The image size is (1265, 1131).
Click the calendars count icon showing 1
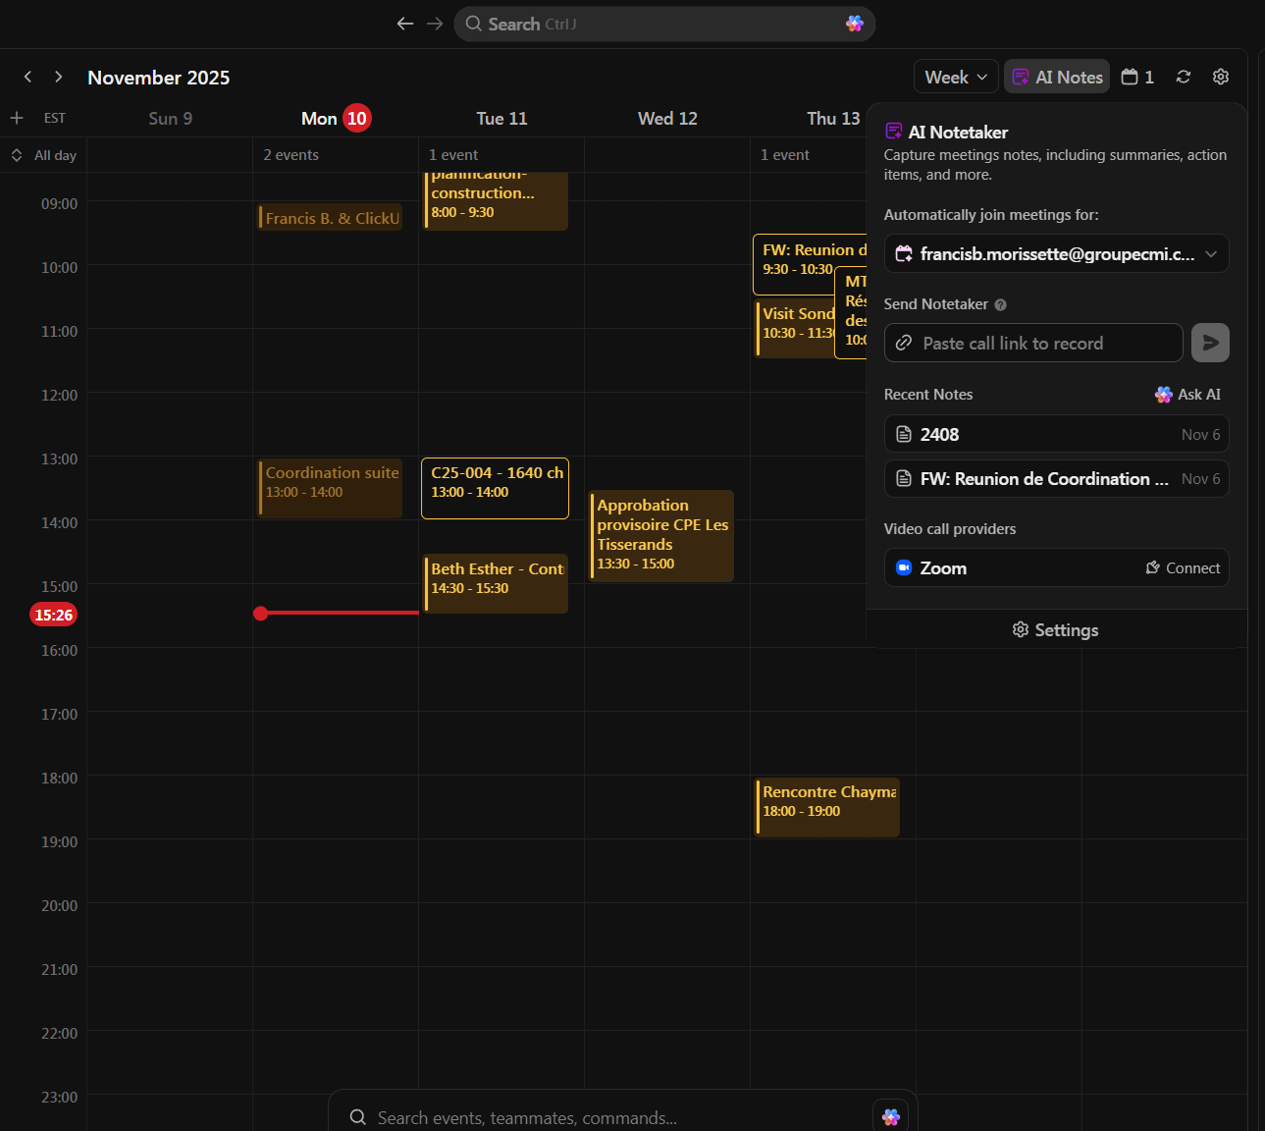(1137, 77)
